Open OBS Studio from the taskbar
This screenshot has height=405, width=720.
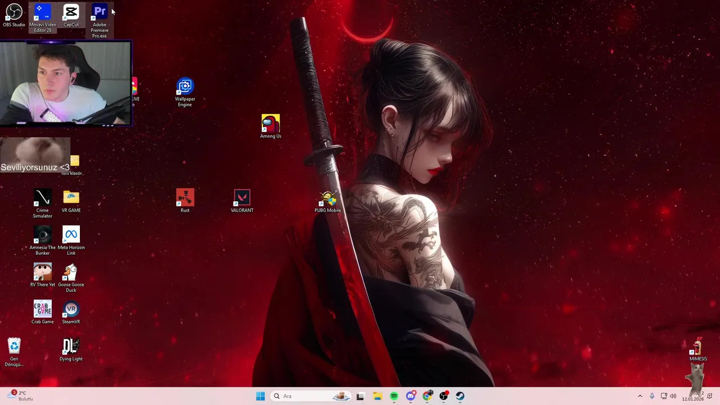click(x=444, y=396)
